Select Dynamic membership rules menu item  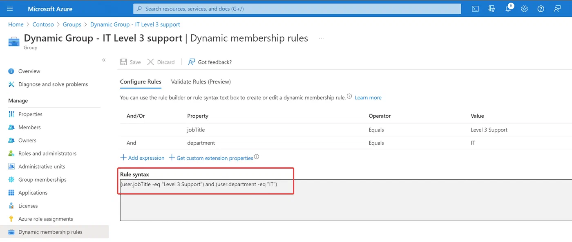[54, 232]
